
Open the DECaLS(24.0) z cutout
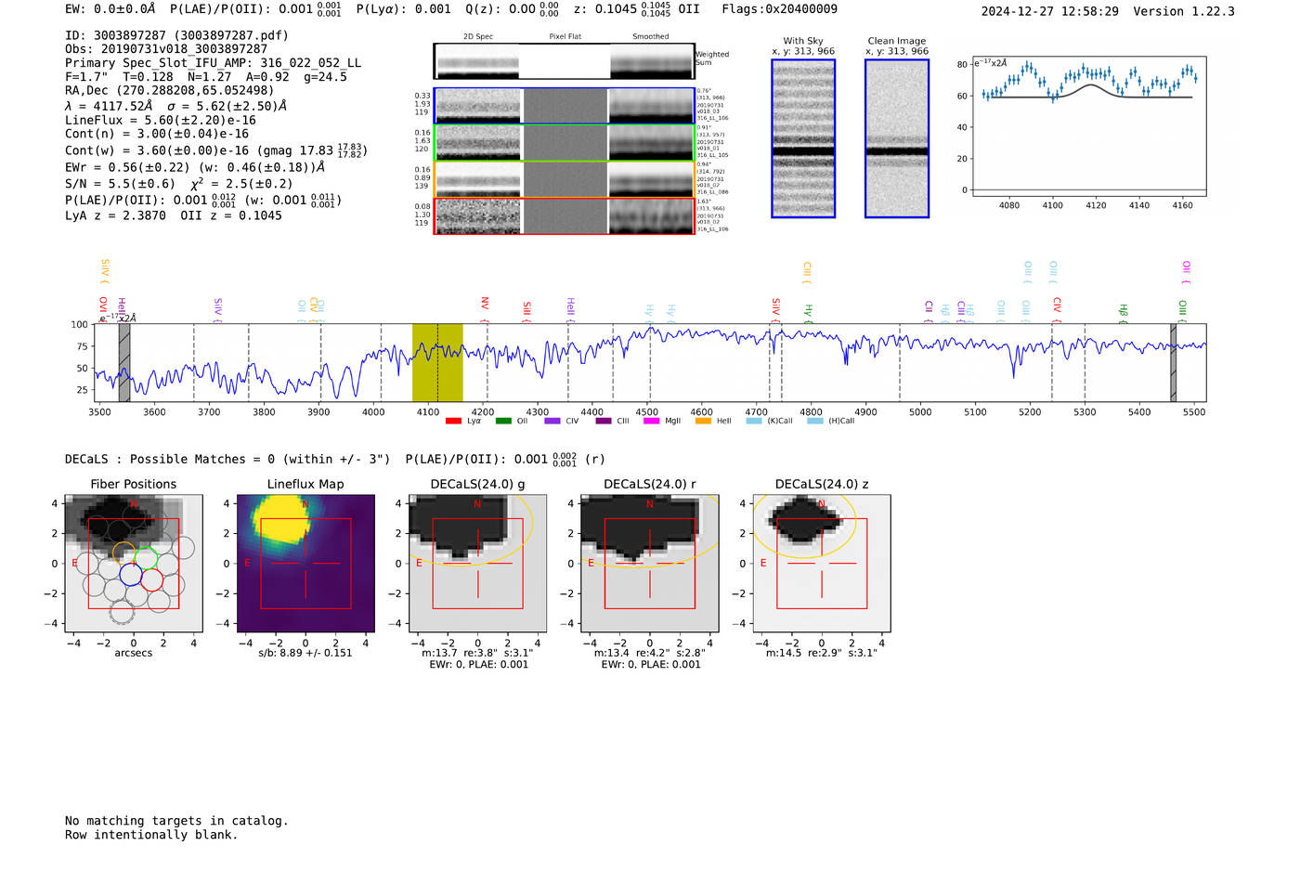click(822, 563)
